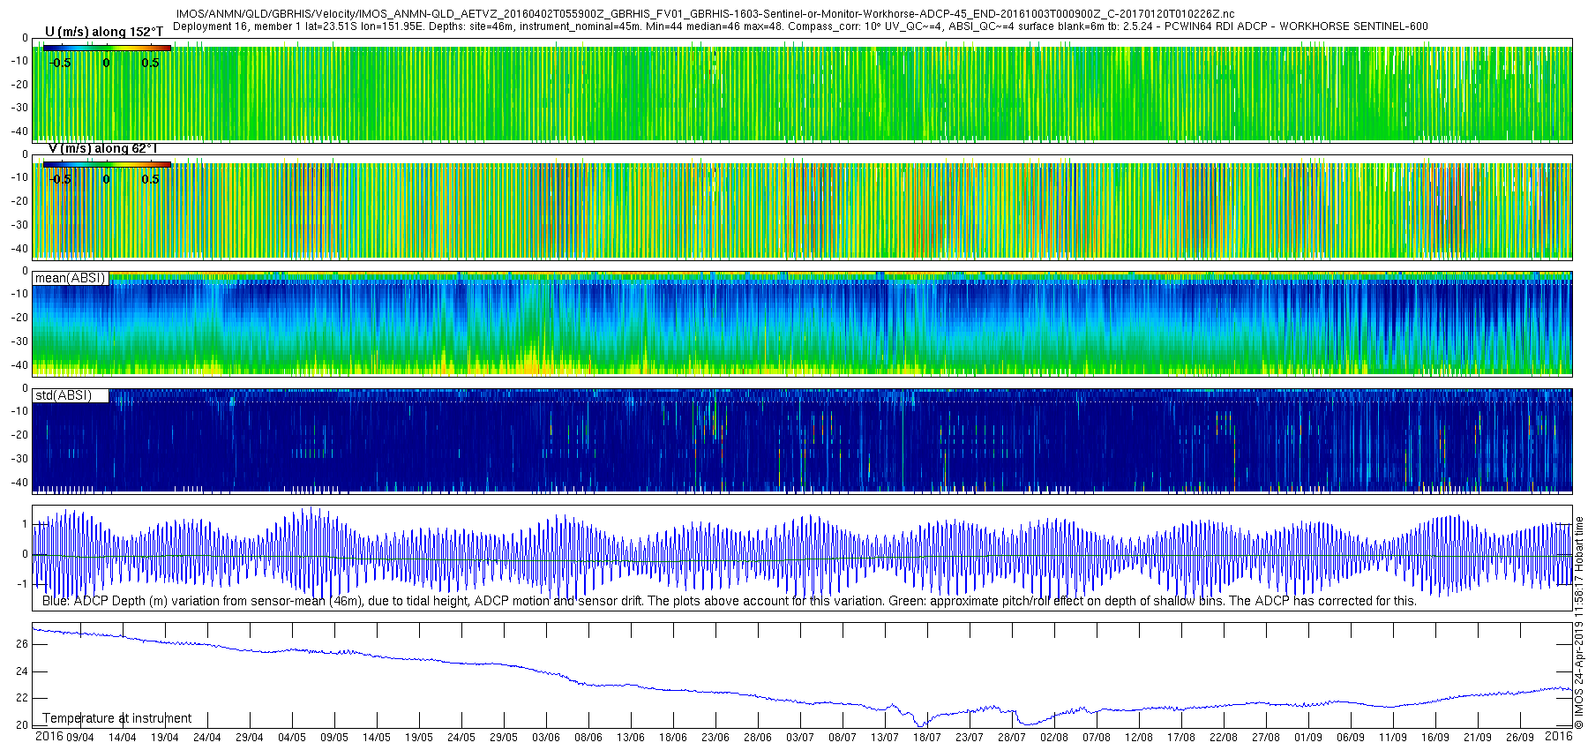Click the "Deployment 16" metadata line

(799, 26)
